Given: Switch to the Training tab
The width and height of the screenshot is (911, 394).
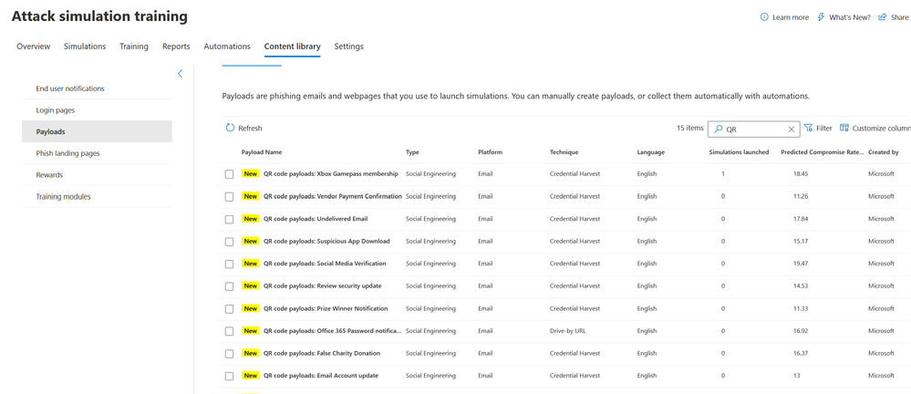Looking at the screenshot, I should tap(134, 47).
